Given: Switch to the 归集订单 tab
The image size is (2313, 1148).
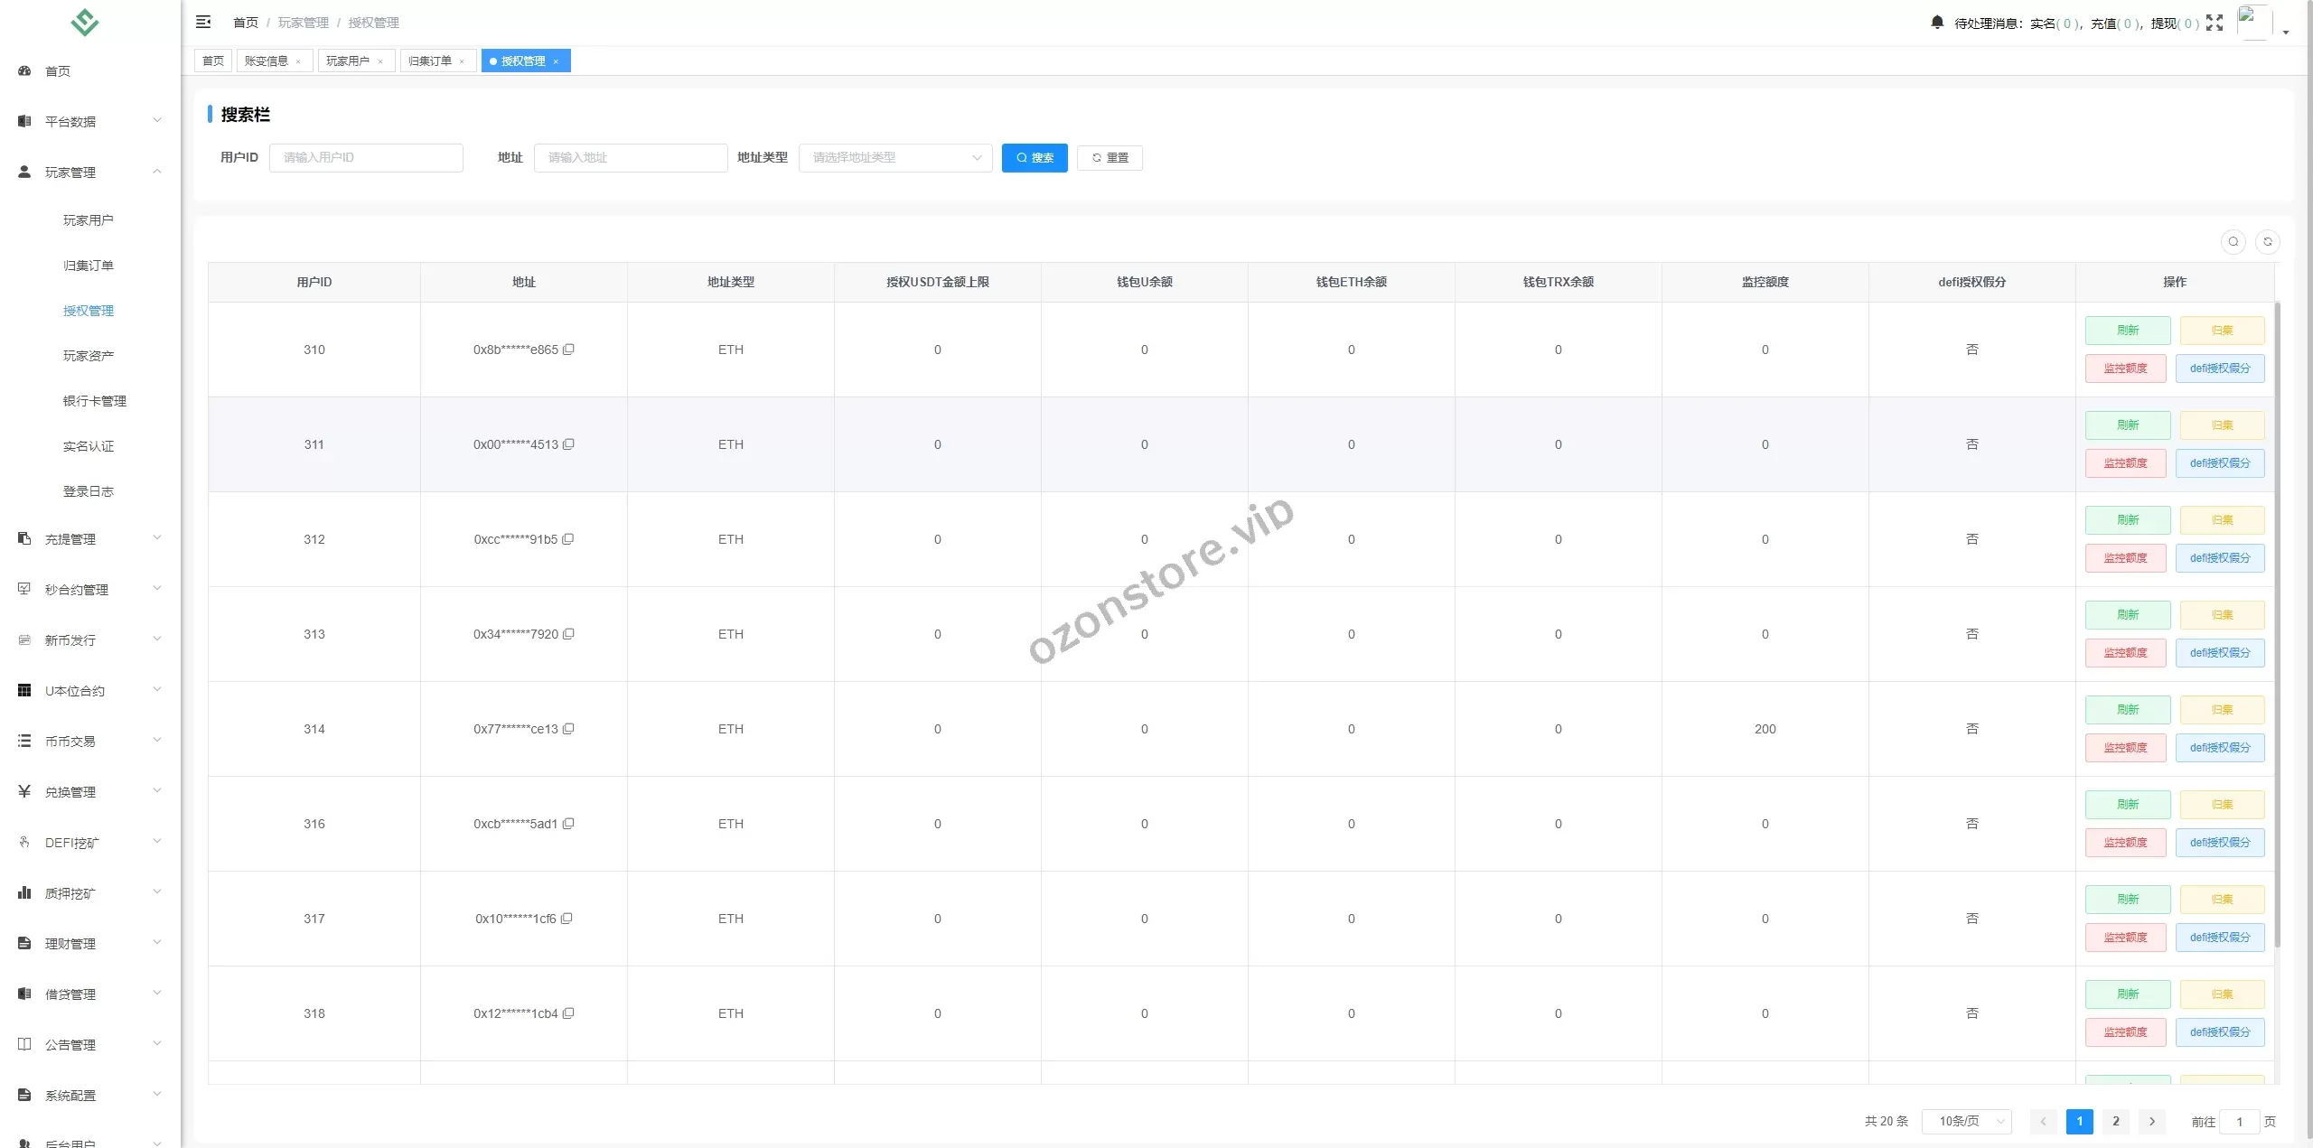Looking at the screenshot, I should point(430,61).
